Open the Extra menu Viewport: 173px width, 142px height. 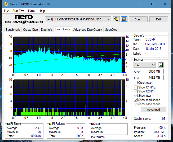(x=31, y=11)
